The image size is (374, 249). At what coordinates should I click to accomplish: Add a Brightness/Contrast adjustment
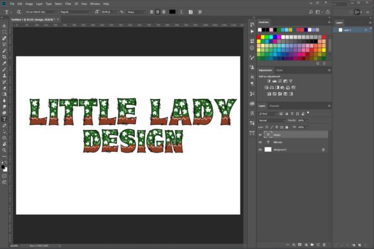pos(269,81)
